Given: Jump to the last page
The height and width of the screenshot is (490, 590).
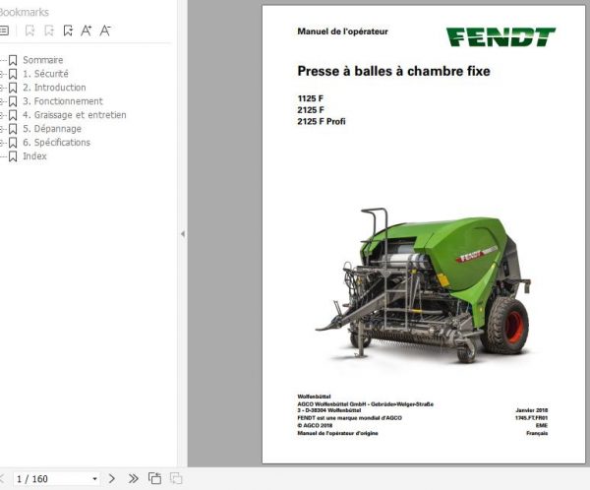Looking at the screenshot, I should 133,479.
